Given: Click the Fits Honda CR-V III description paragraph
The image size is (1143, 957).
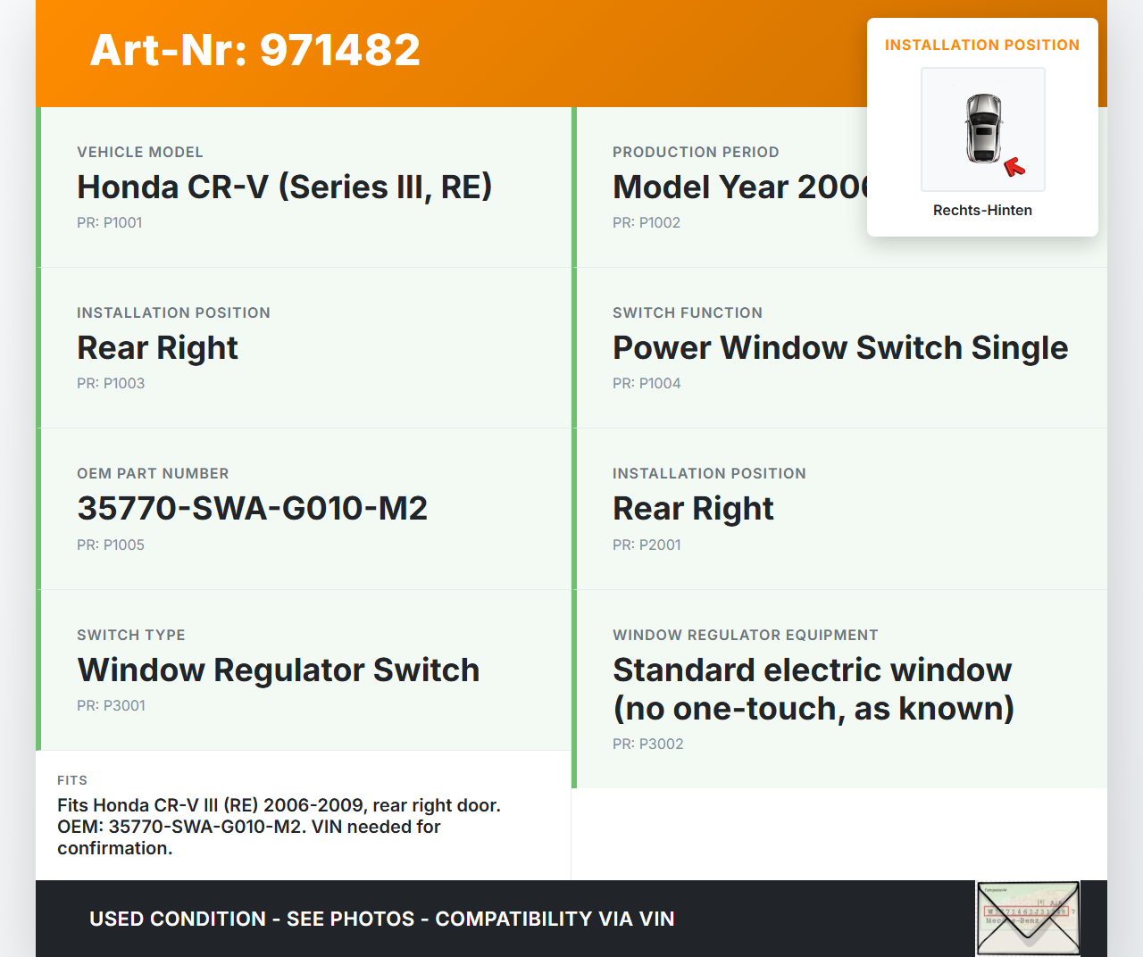Looking at the screenshot, I should (279, 827).
